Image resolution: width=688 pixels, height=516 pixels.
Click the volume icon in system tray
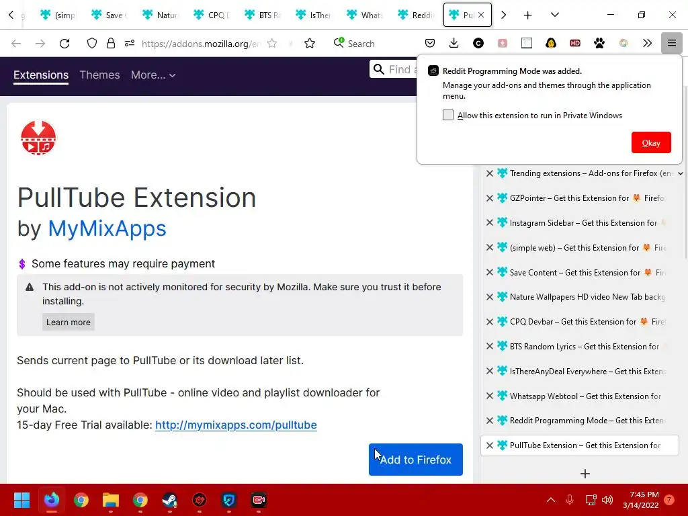pos(607,500)
